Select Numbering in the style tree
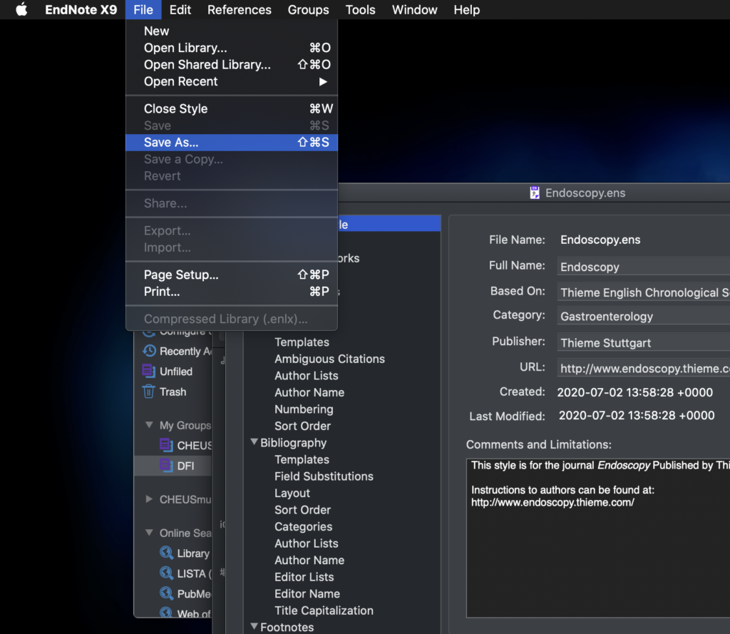 click(304, 409)
